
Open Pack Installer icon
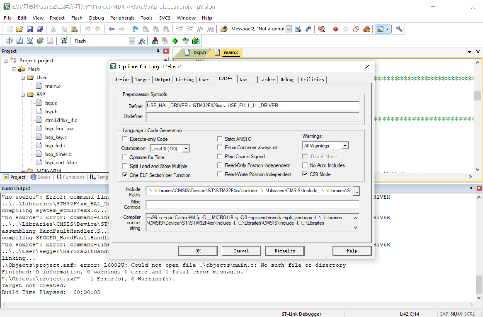[196, 41]
